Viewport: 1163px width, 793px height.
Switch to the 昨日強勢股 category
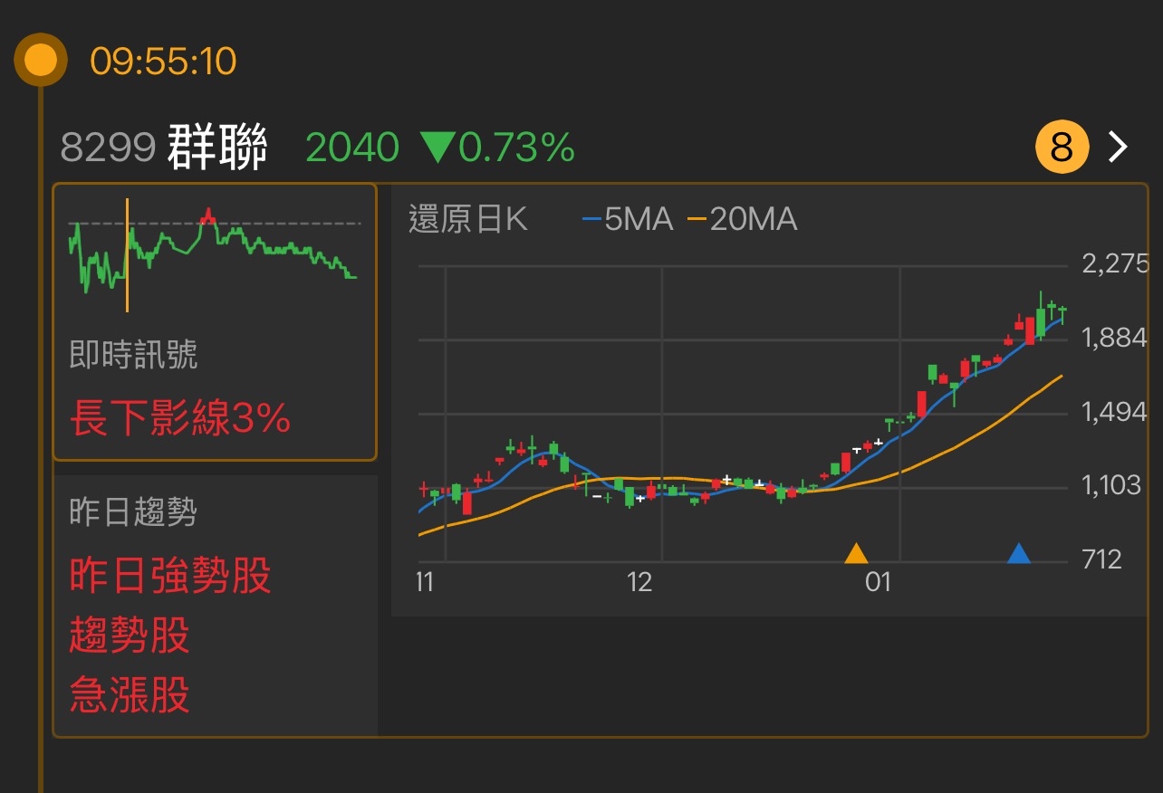pos(171,575)
